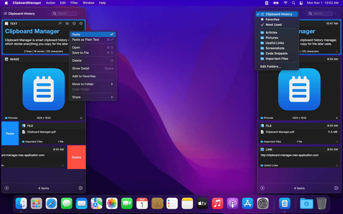Click the blue Paste swipe button
This screenshot has width=343, height=214.
(x=10, y=133)
